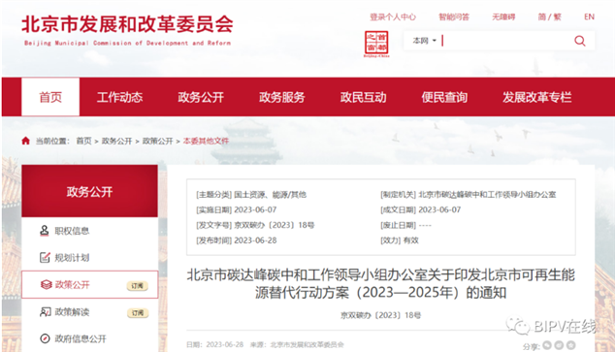Image resolution: width=615 pixels, height=352 pixels.
Task: Open 智能问答 link
Action: pyautogui.click(x=453, y=16)
